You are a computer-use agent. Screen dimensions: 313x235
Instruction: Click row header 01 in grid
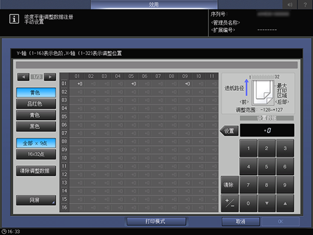point(64,84)
